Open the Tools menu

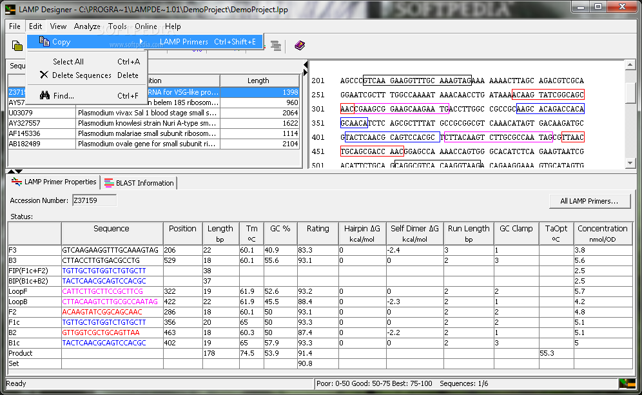[117, 26]
